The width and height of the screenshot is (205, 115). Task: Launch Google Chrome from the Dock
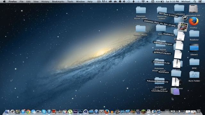point(28,111)
